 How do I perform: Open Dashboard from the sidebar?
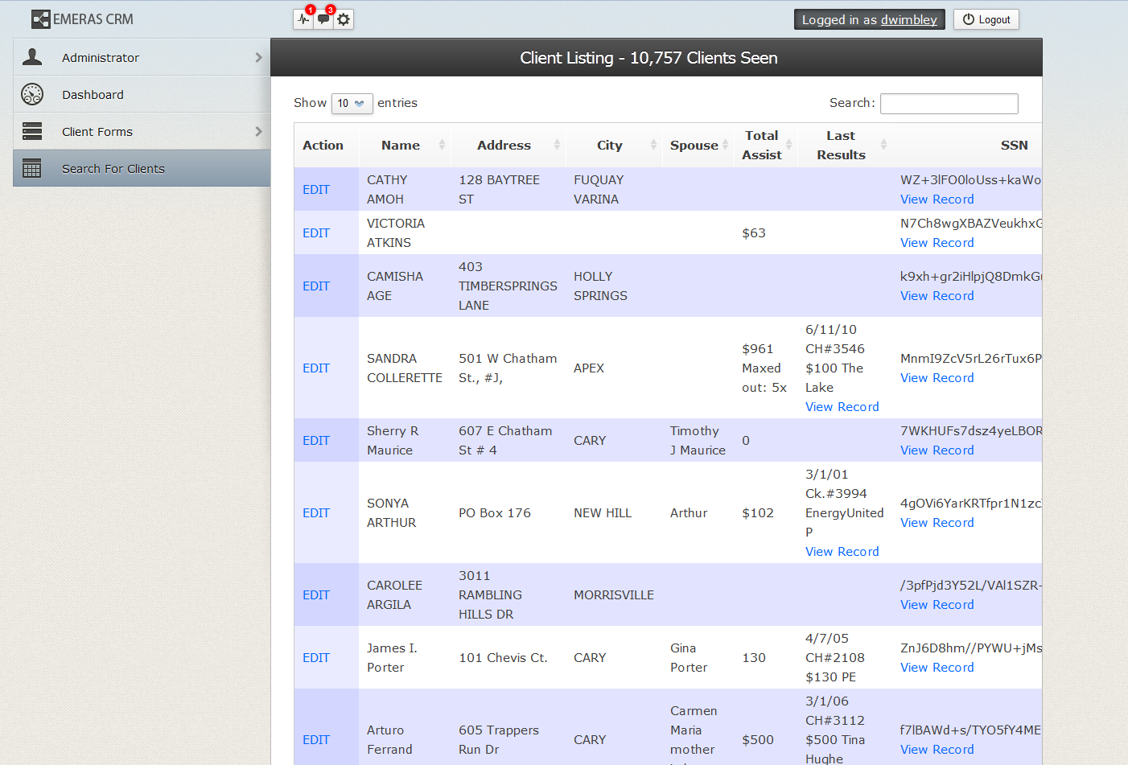coord(93,95)
